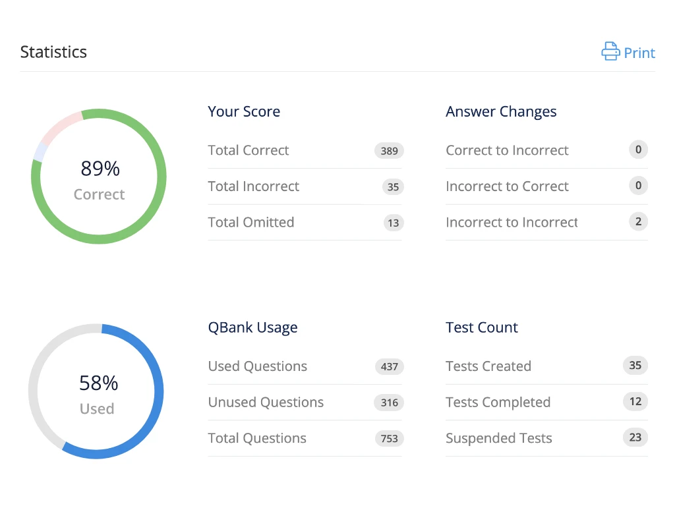Click the Correct to Incorrect count badge

click(638, 150)
